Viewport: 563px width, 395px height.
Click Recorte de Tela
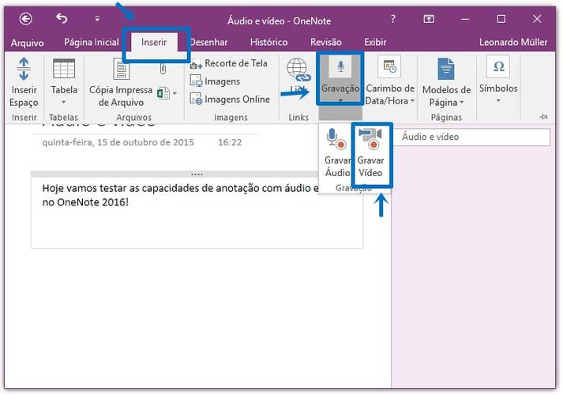229,63
